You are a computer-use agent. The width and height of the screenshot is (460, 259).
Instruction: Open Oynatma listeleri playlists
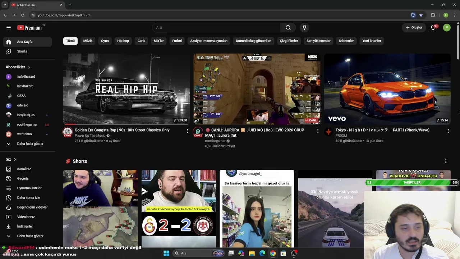(27, 188)
